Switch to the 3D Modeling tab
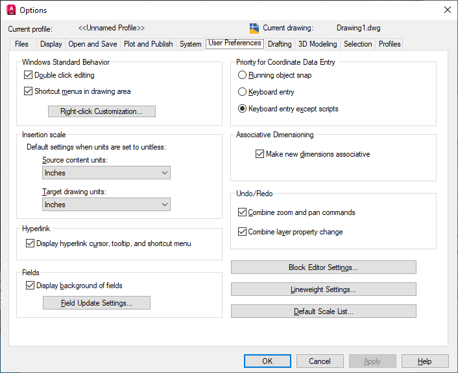Viewport: 458px width, 373px height. point(317,44)
